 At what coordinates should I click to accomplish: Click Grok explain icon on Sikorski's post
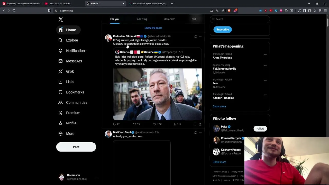[196, 36]
